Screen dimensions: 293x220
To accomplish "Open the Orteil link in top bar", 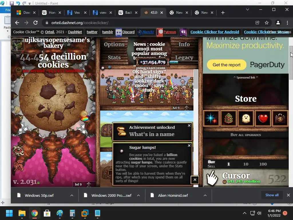I will (x=50, y=32).
